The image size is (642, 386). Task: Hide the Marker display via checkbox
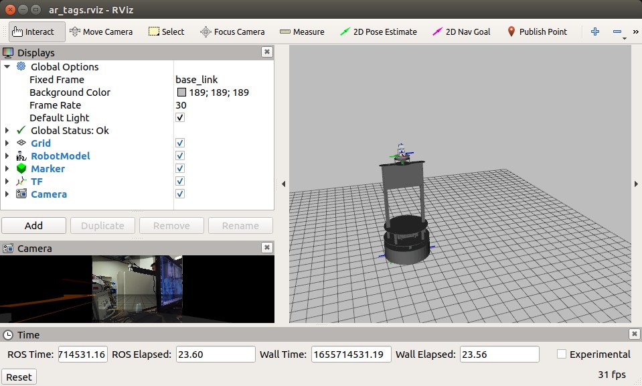(x=179, y=168)
